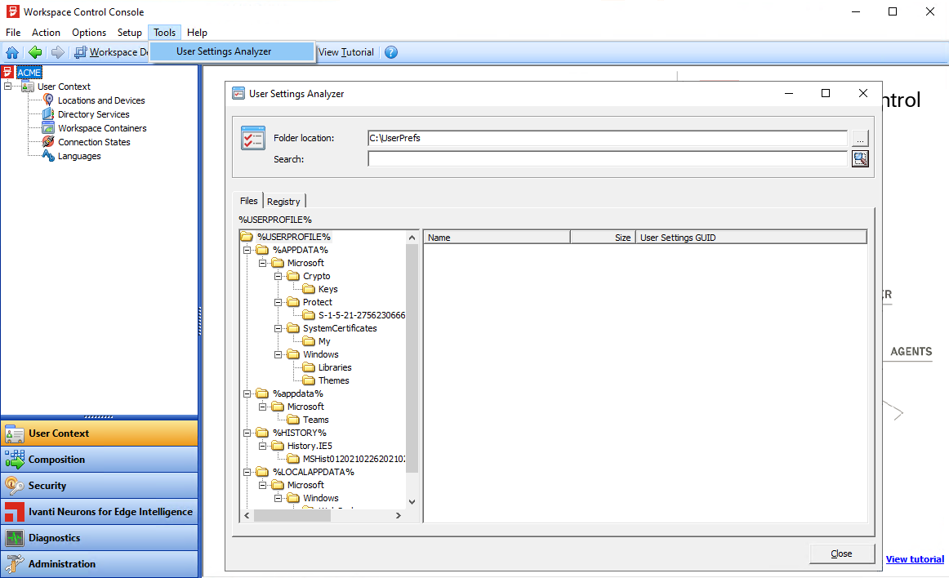
Task: Click the folder tree scroll-up arrow
Action: (x=412, y=238)
